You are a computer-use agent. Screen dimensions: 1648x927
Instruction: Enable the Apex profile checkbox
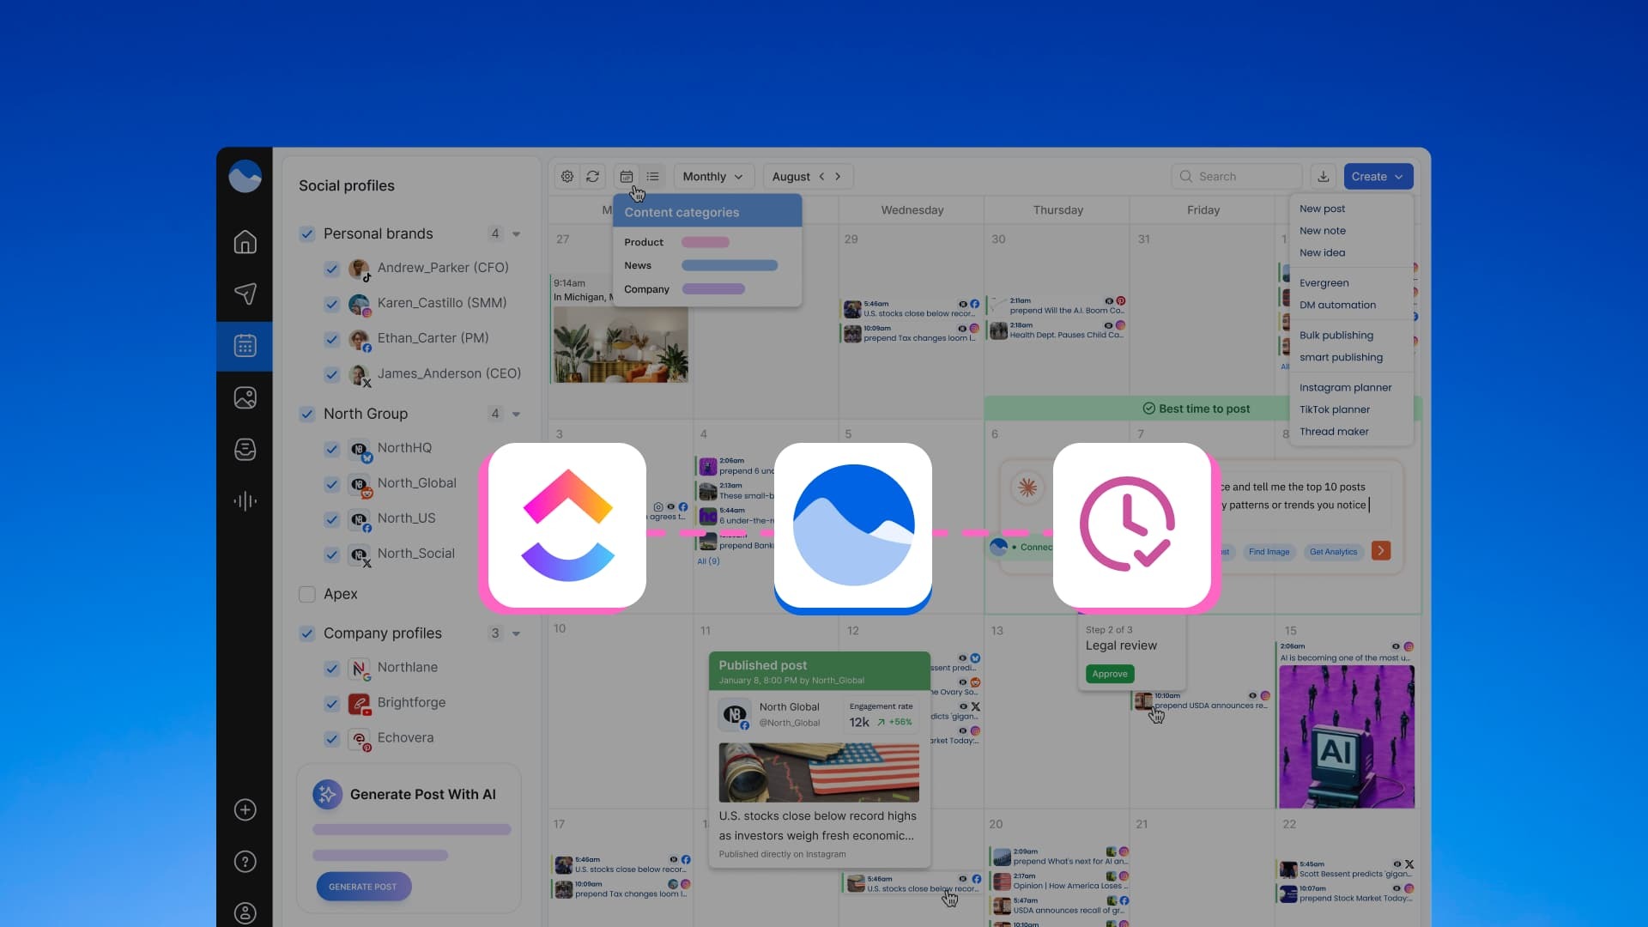[x=306, y=594]
